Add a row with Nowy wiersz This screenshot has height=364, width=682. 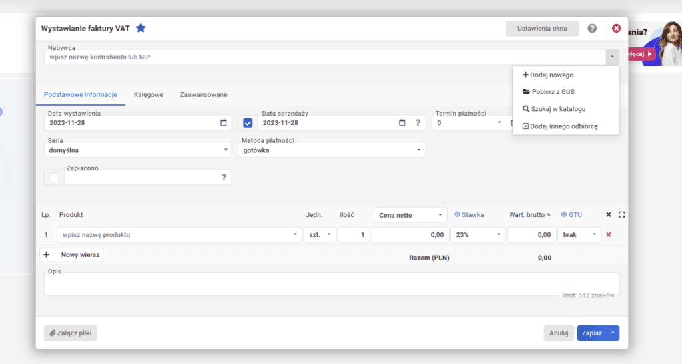(72, 254)
